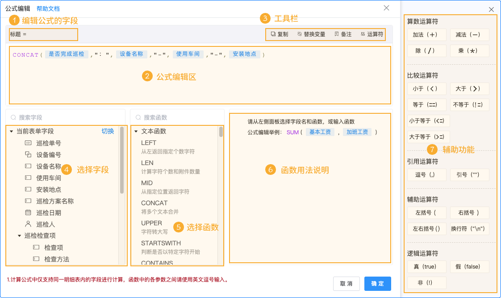Insert the logical 真 (true) value
The image size is (501, 298).
click(x=426, y=266)
